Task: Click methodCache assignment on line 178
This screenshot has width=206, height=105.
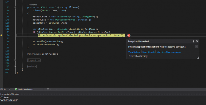Action: click(65, 17)
